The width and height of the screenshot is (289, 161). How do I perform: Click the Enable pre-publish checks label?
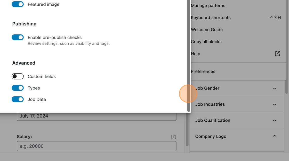tap(54, 38)
